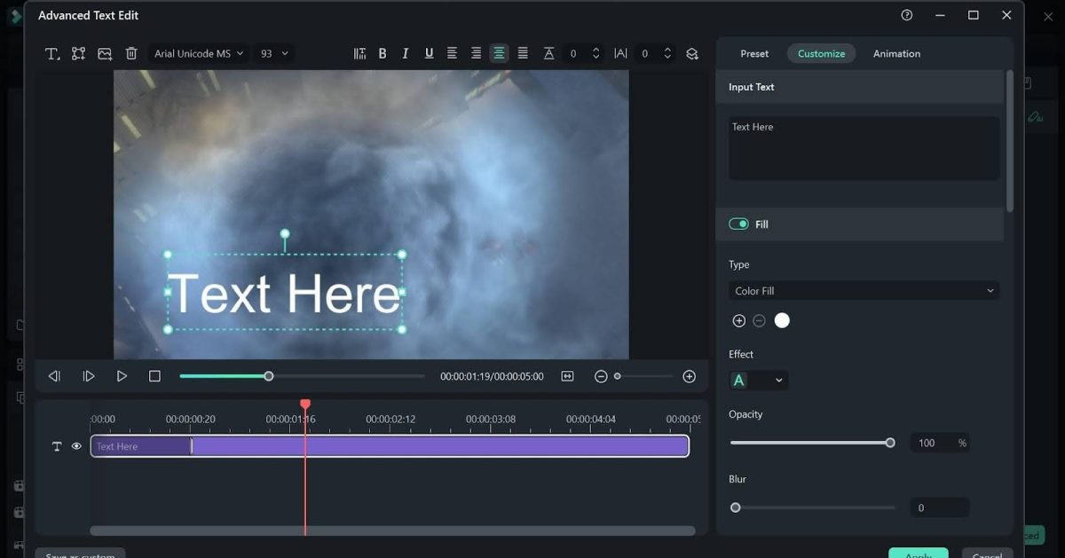Click the fit-to-window icon near timeline zoom
Image resolution: width=1065 pixels, height=558 pixels.
click(x=567, y=376)
